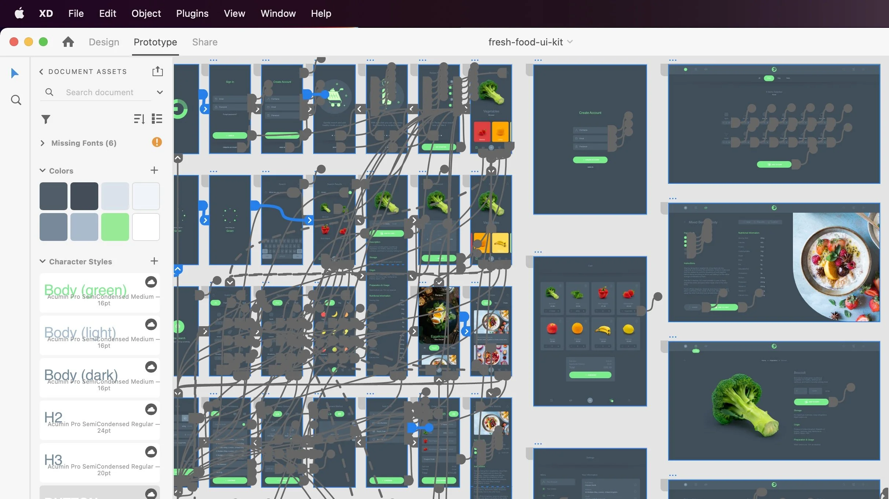Collapse the Character Styles section
The width and height of the screenshot is (889, 499).
pos(43,261)
